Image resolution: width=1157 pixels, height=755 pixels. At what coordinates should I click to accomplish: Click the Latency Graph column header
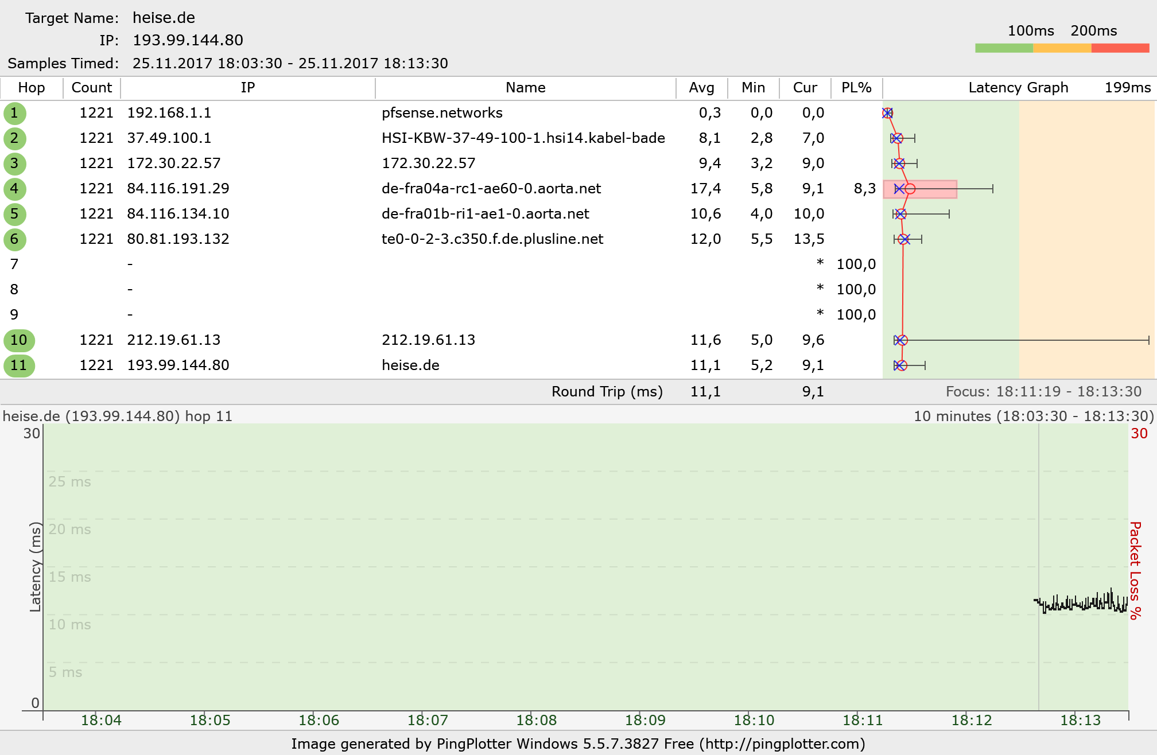(x=1018, y=88)
